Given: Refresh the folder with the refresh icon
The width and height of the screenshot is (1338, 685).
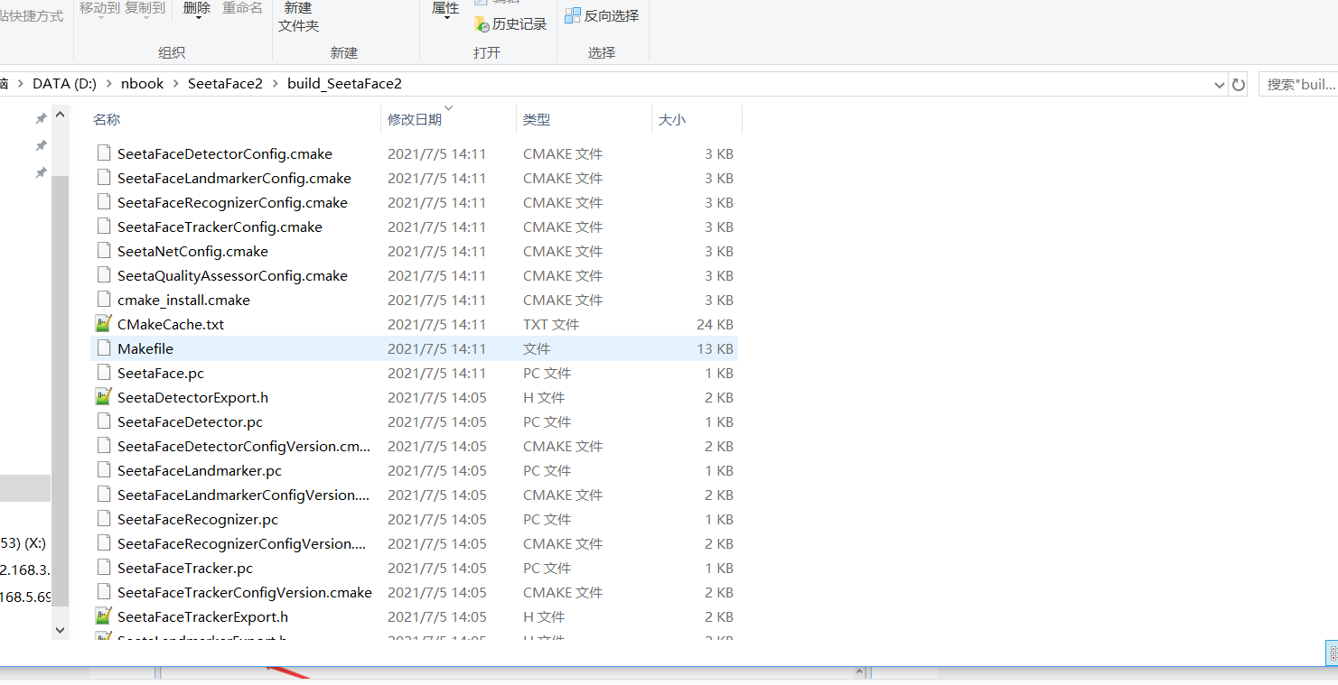Looking at the screenshot, I should tap(1240, 83).
